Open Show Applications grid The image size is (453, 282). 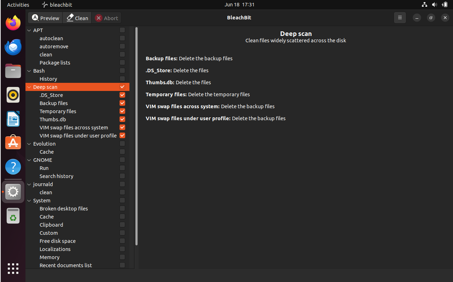coord(13,269)
